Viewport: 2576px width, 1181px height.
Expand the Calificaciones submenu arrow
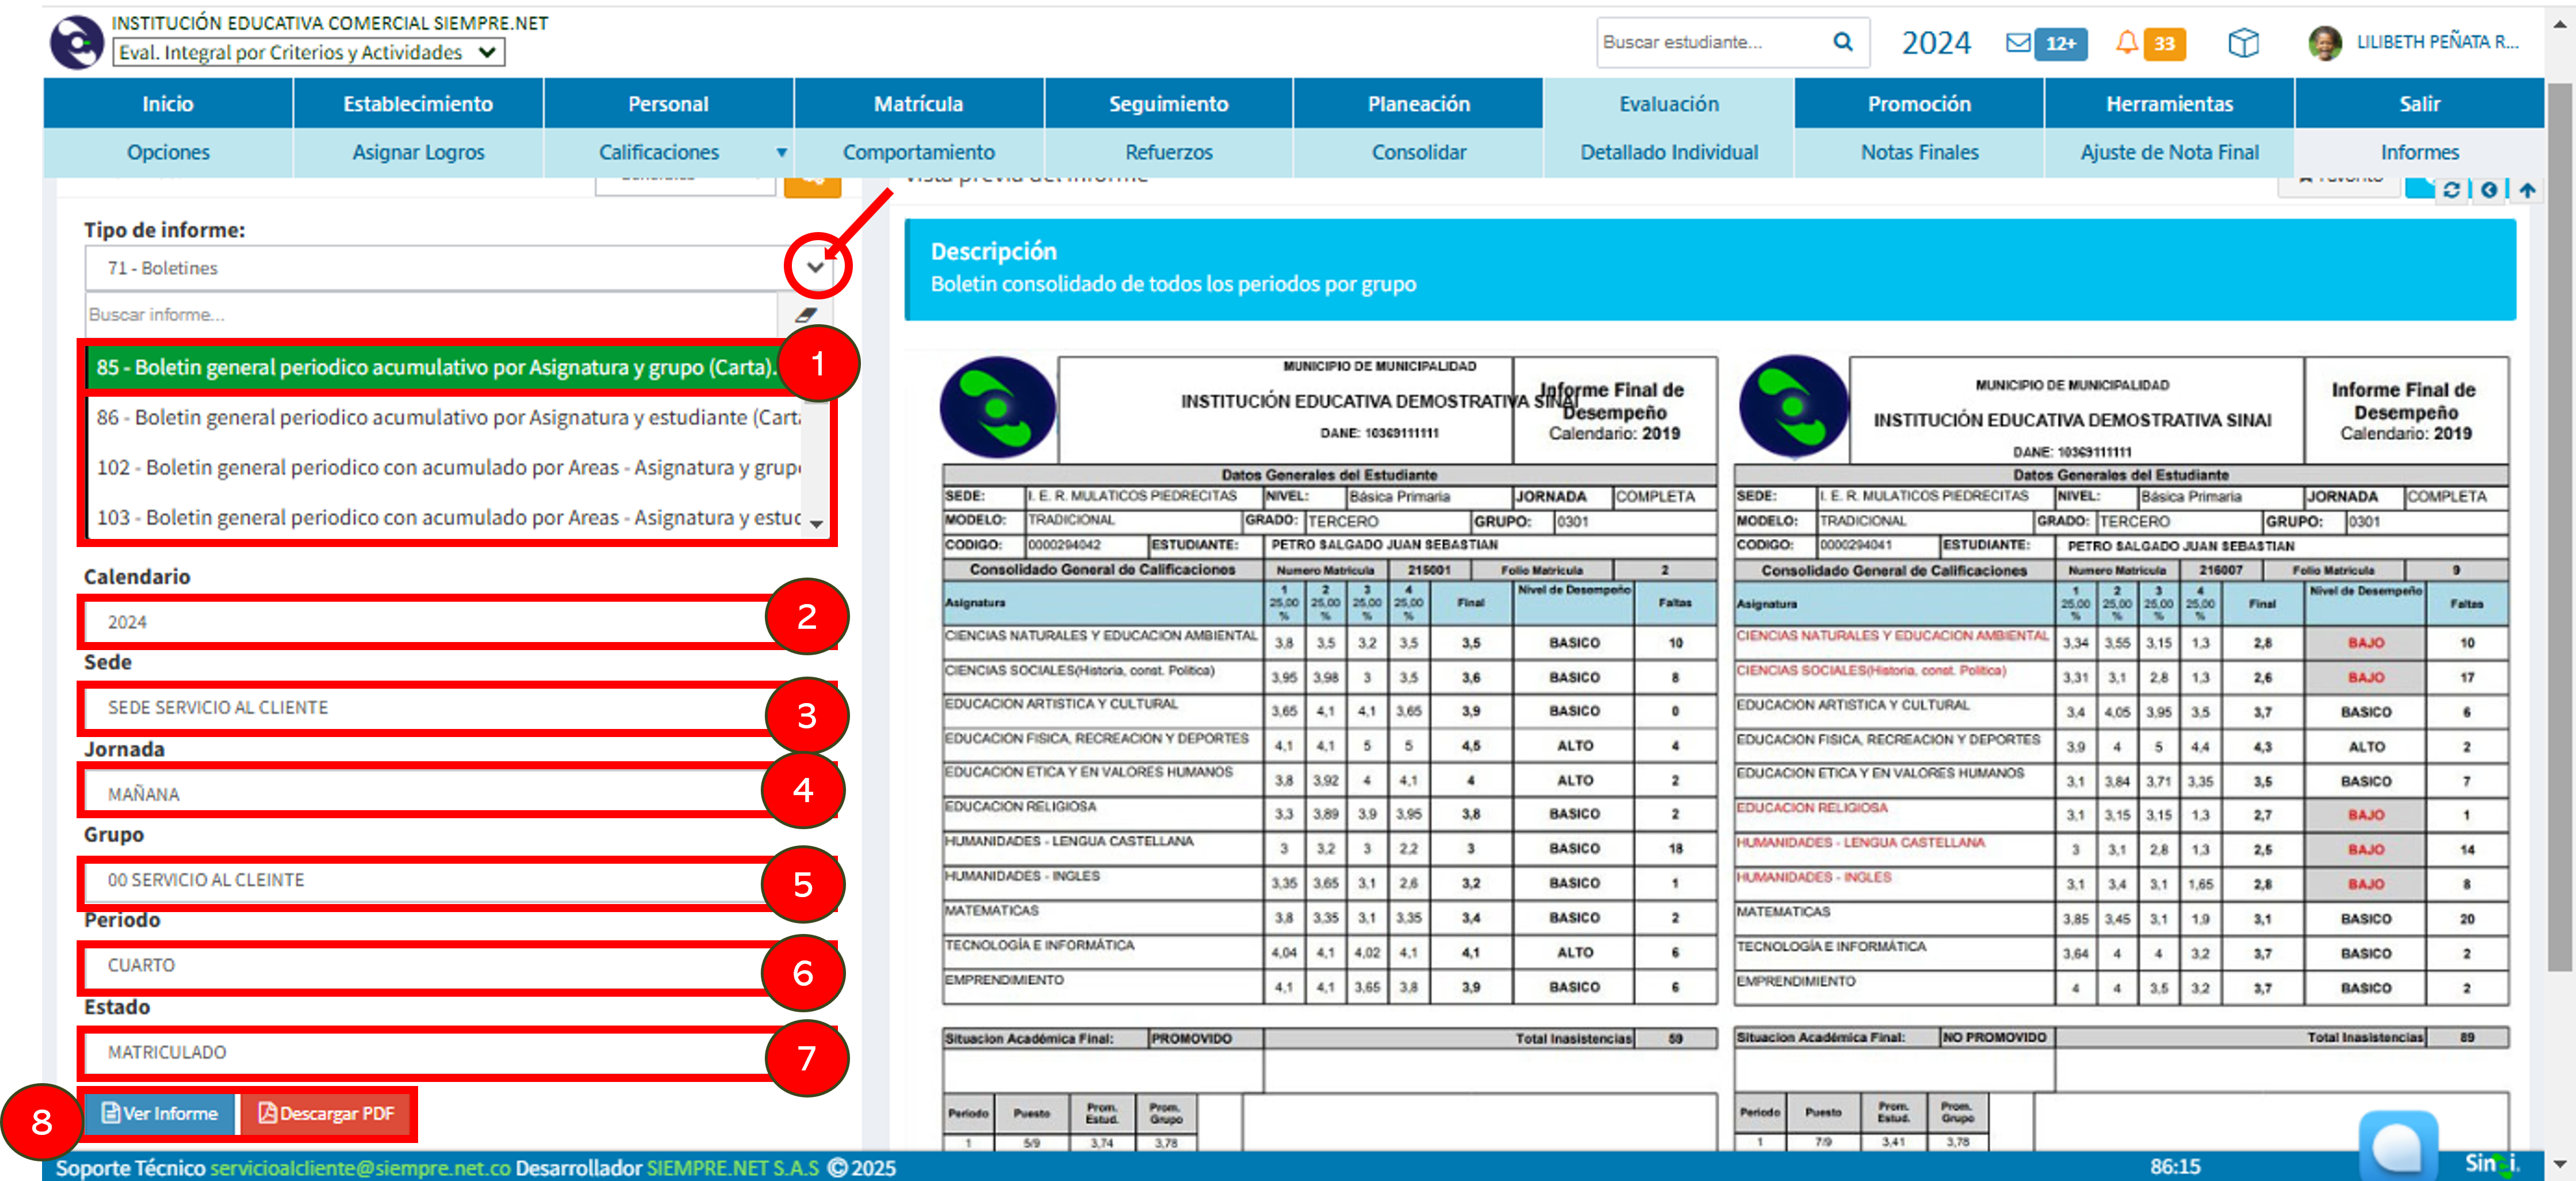click(781, 153)
